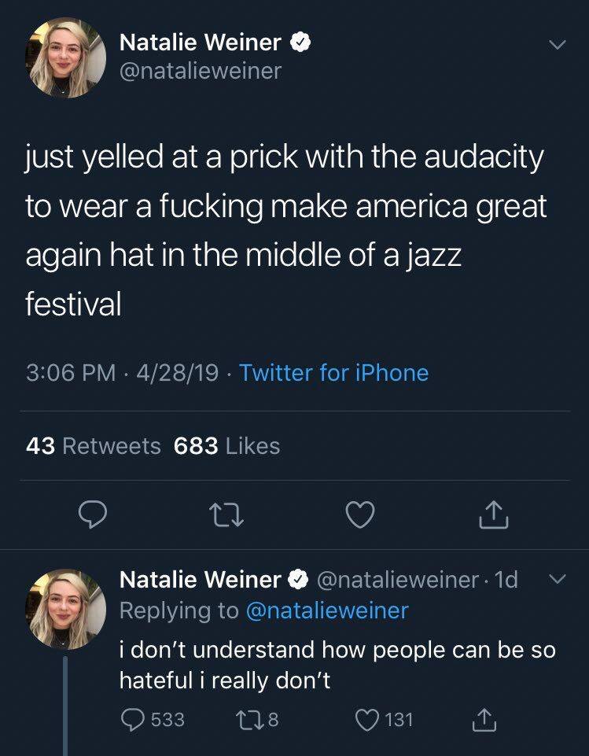
Task: Open replies on the reply tweet
Action: [x=133, y=718]
